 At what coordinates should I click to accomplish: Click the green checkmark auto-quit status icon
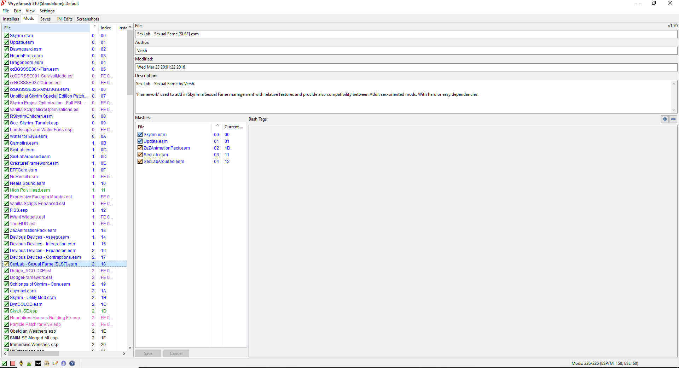point(4,363)
